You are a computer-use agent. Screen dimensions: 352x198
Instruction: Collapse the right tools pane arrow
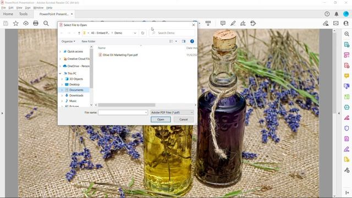(x=339, y=113)
